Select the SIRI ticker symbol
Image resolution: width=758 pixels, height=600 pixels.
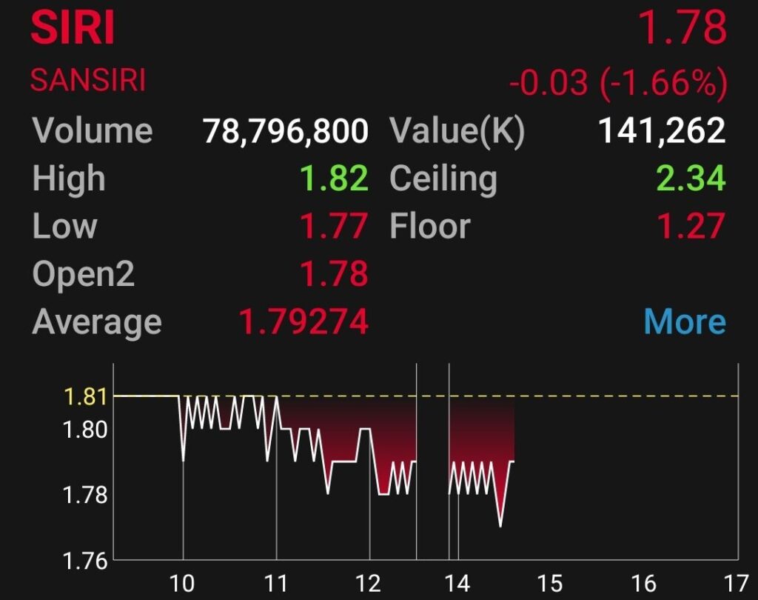click(73, 27)
